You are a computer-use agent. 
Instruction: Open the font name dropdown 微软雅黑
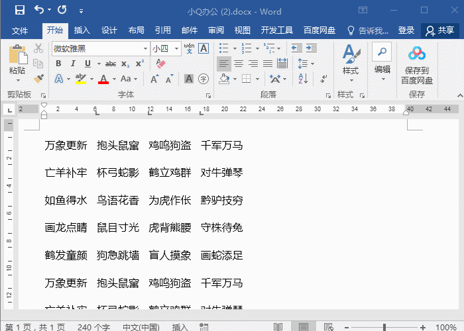point(145,48)
